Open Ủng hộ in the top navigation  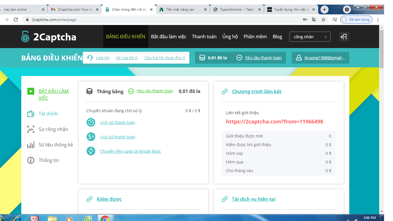click(x=230, y=37)
